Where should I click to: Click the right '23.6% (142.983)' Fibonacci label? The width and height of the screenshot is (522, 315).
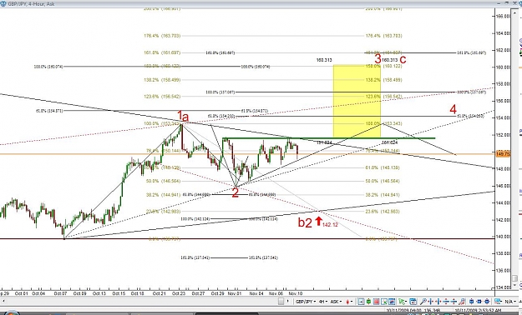383,212
